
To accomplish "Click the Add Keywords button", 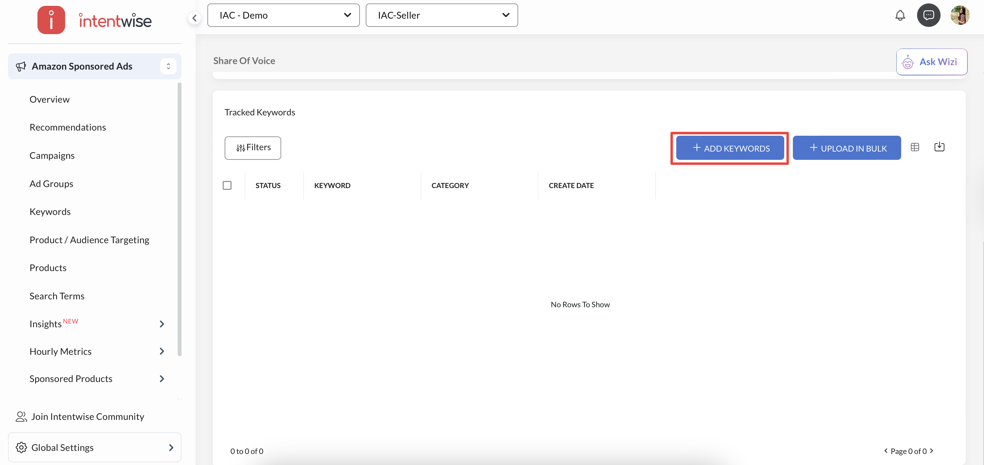I will point(730,148).
